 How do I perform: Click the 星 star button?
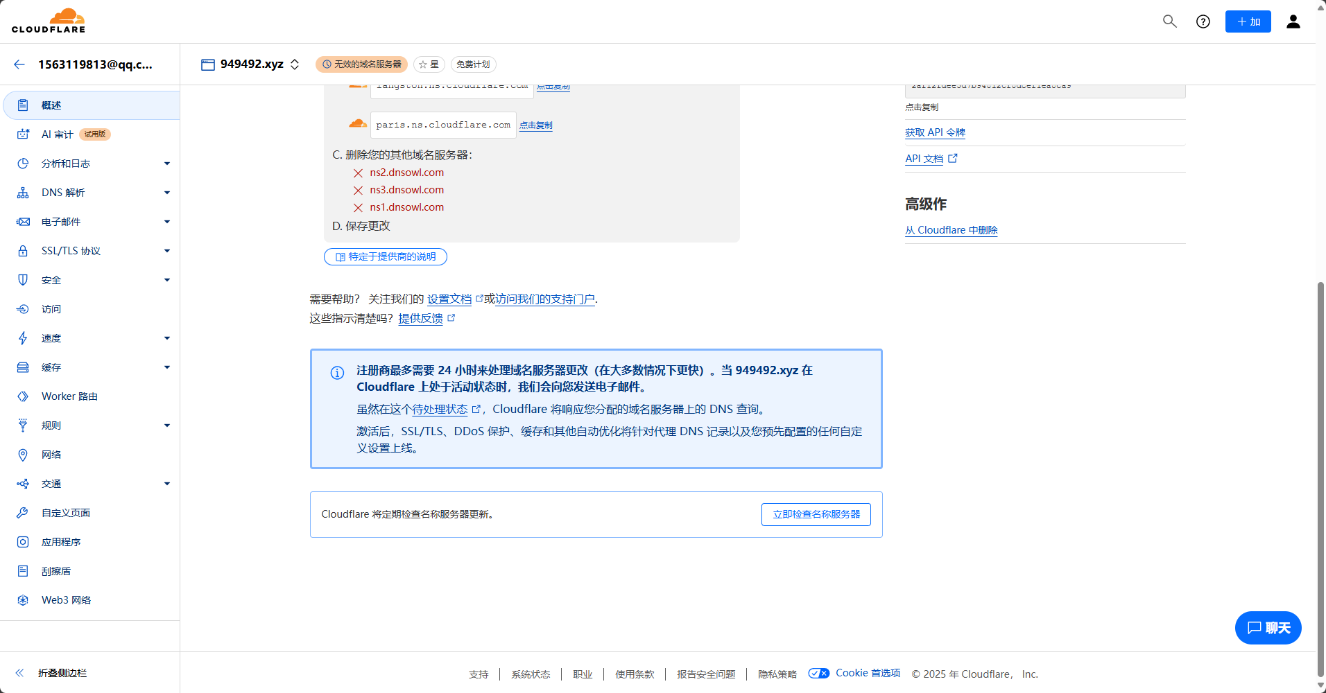(x=429, y=64)
